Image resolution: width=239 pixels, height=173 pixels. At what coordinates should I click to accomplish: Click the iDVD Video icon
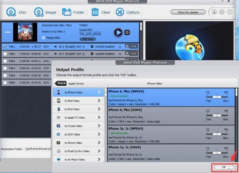(x=59, y=134)
